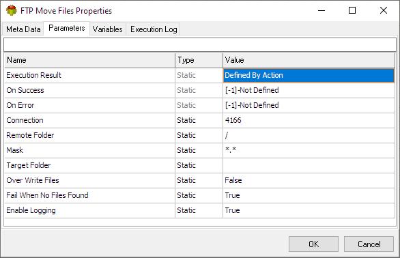The height and width of the screenshot is (258, 400).
Task: Switch to the Meta Data tab
Action: coord(23,29)
